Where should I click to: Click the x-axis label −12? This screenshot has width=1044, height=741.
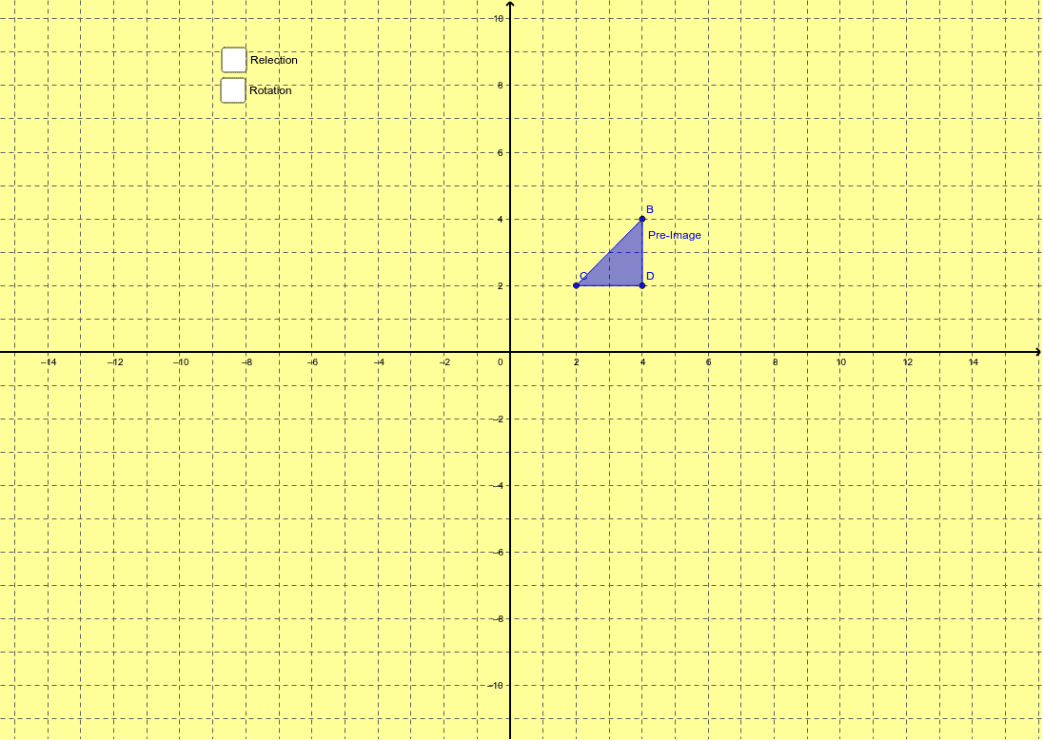114,362
